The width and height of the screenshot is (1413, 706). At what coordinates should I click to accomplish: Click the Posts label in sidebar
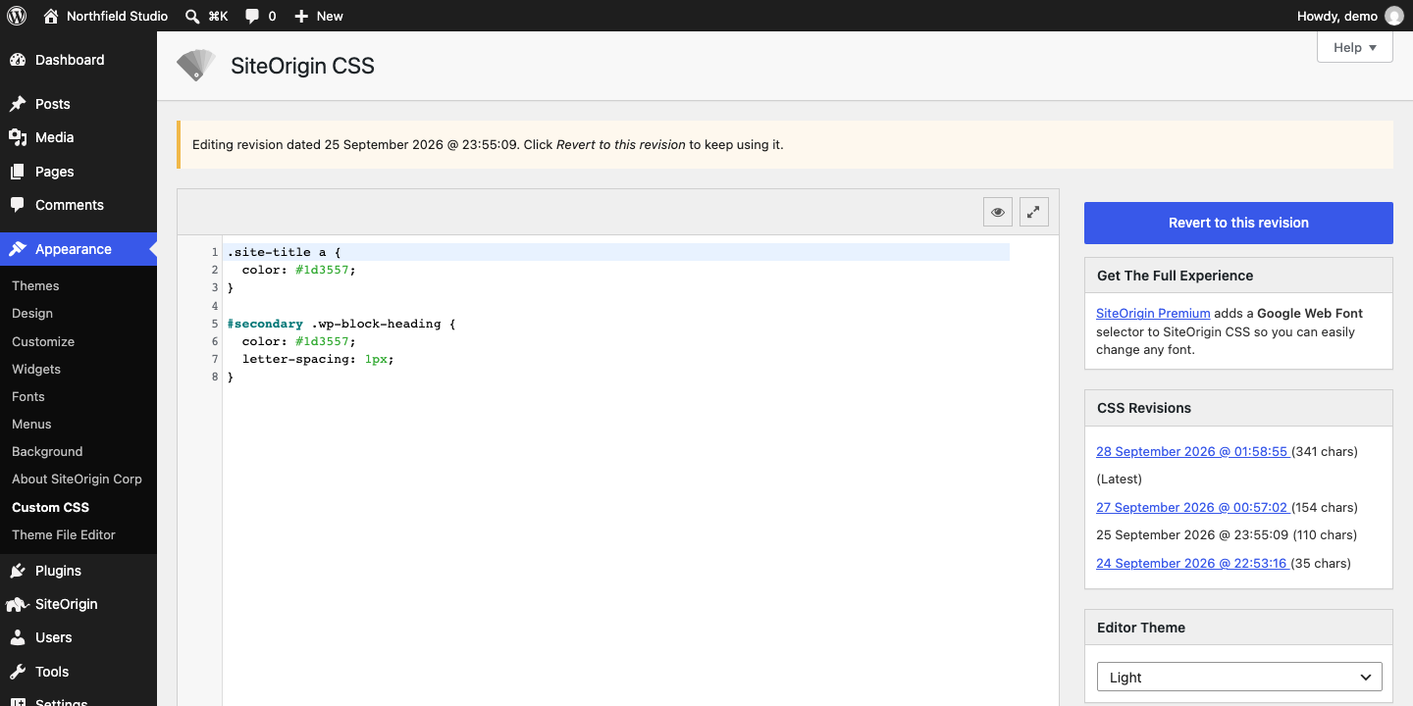point(53,104)
